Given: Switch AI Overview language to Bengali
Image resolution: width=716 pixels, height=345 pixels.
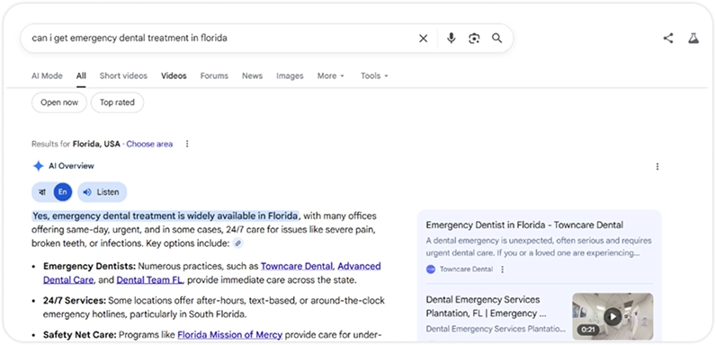Looking at the screenshot, I should click(42, 192).
